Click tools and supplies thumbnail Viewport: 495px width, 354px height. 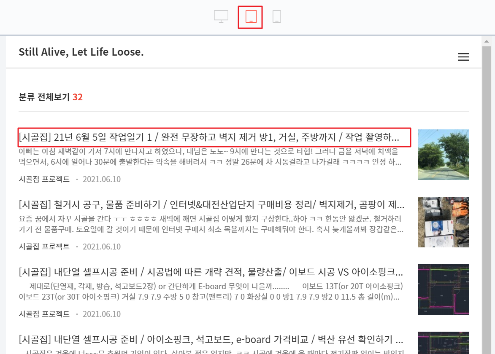tap(443, 222)
